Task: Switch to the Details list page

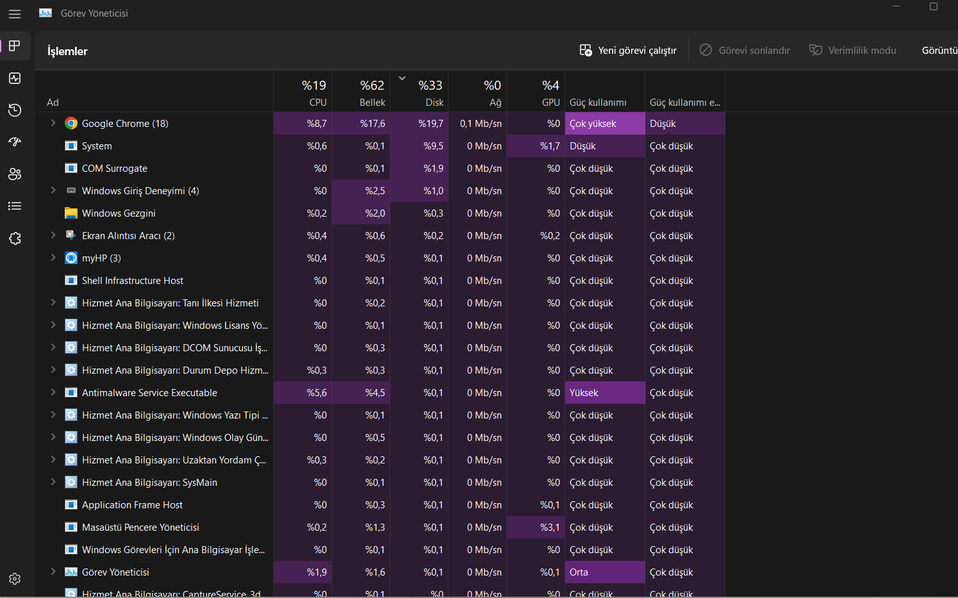Action: click(x=15, y=206)
